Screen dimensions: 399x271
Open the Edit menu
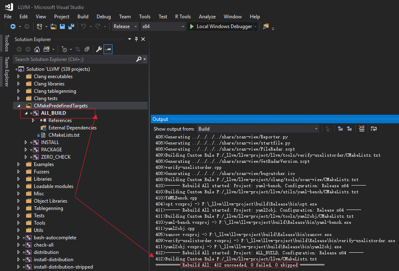coord(24,17)
